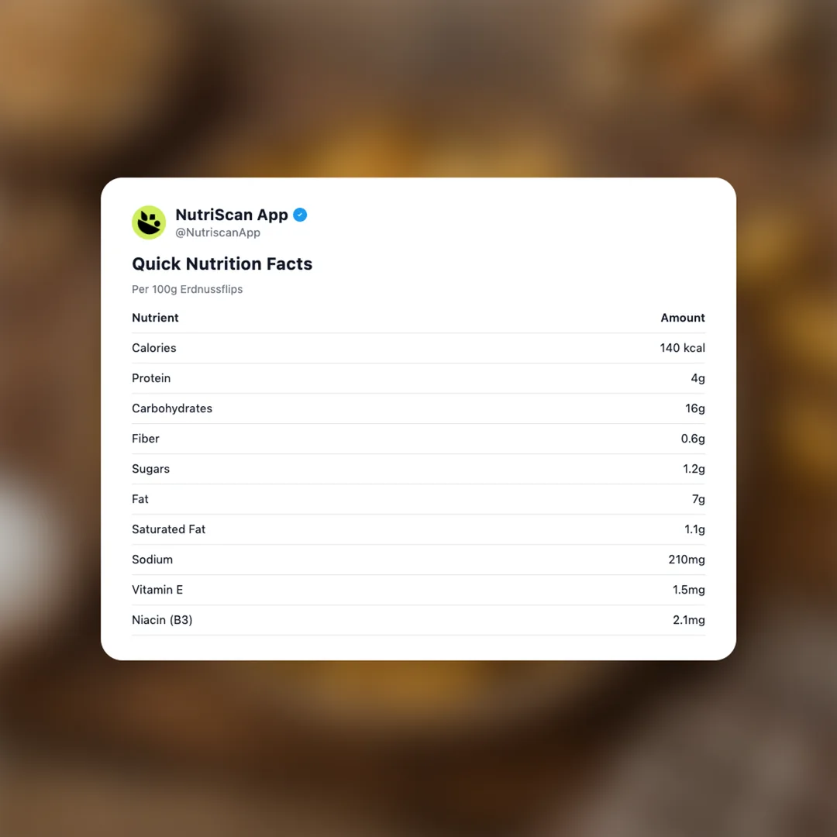
Task: Click the Amount column header
Action: [682, 318]
